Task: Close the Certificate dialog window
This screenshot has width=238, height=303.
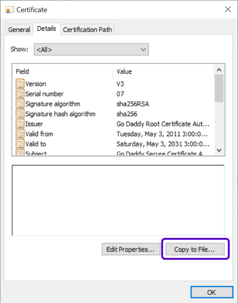Action: [227, 9]
